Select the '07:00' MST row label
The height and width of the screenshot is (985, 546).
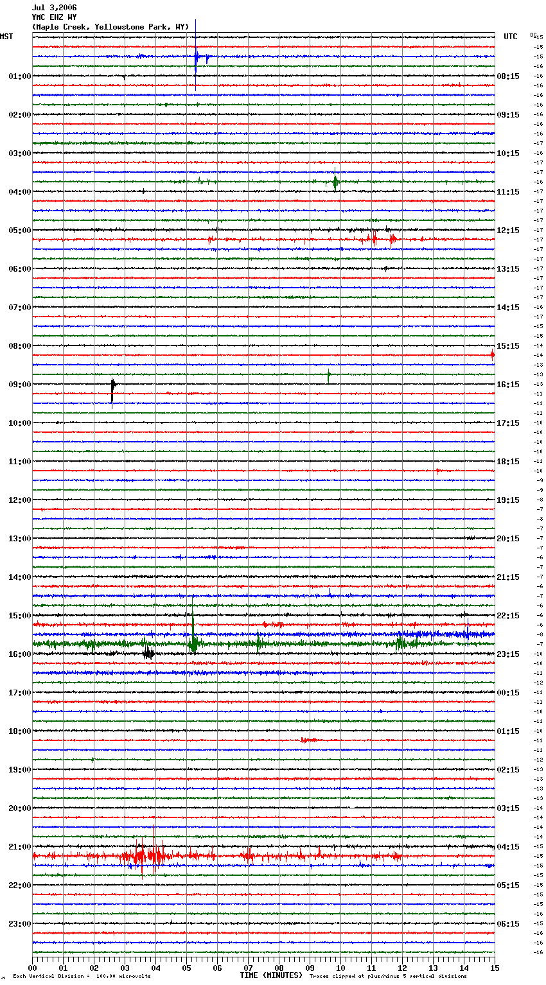pos(20,308)
